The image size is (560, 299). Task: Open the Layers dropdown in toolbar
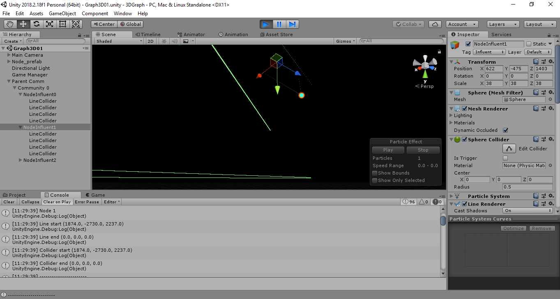pyautogui.click(x=503, y=24)
